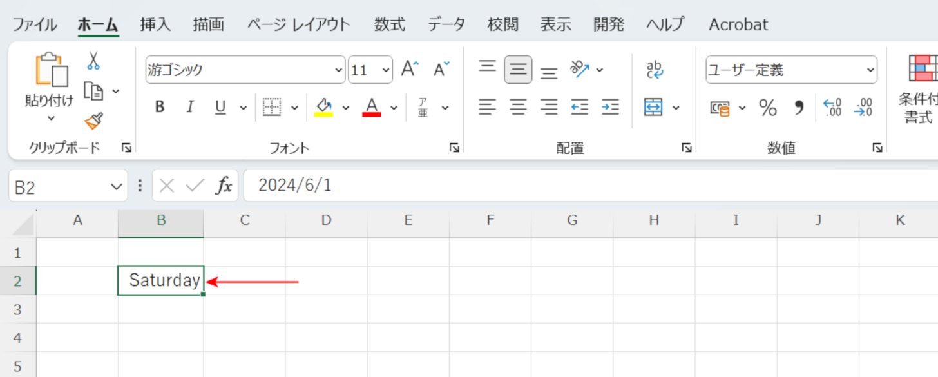Increase decimal places icon

tap(832, 108)
